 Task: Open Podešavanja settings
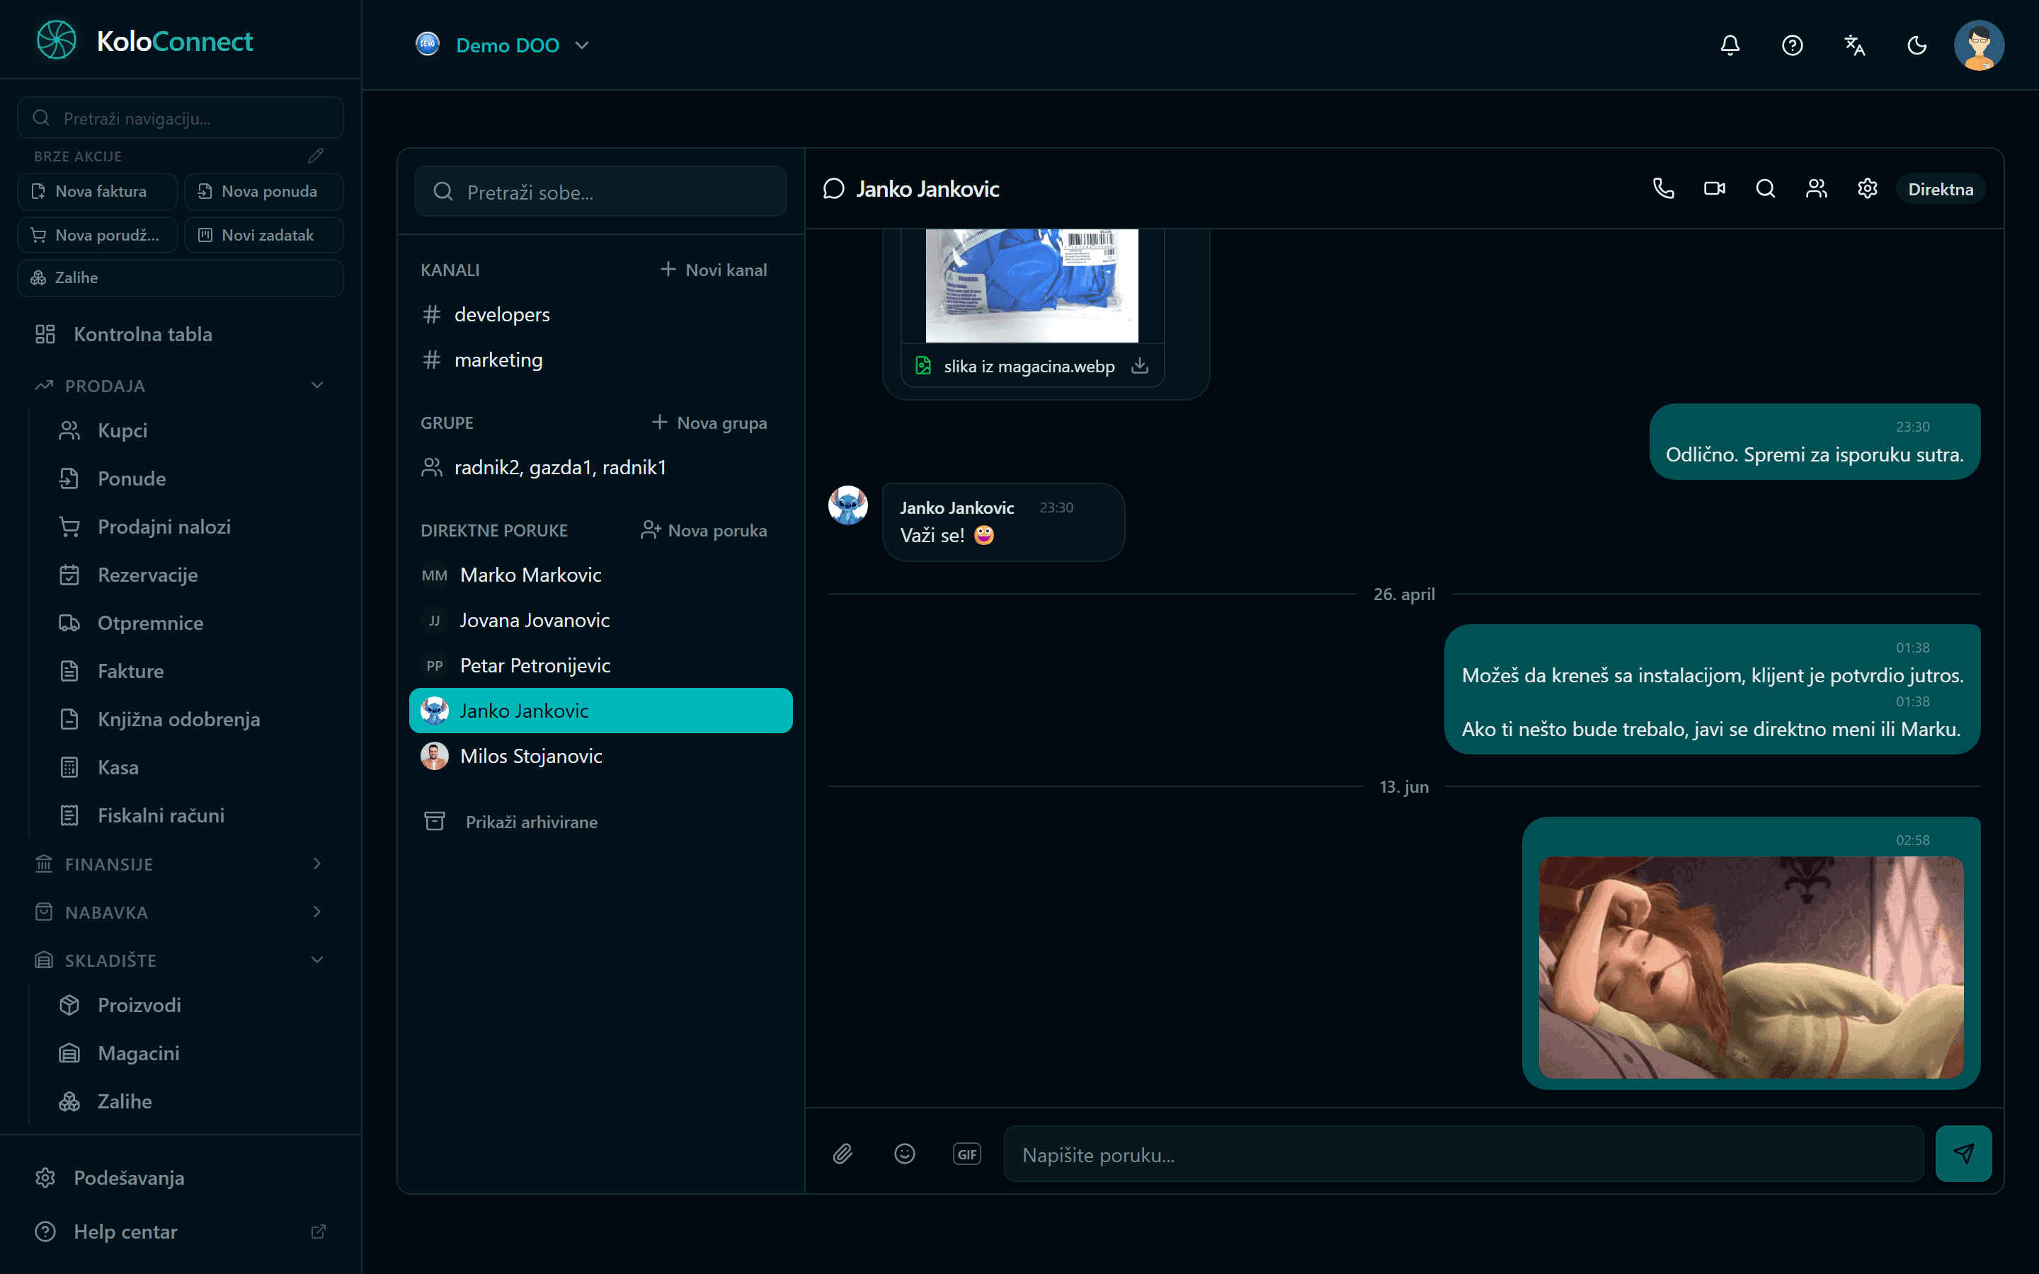[181, 1178]
